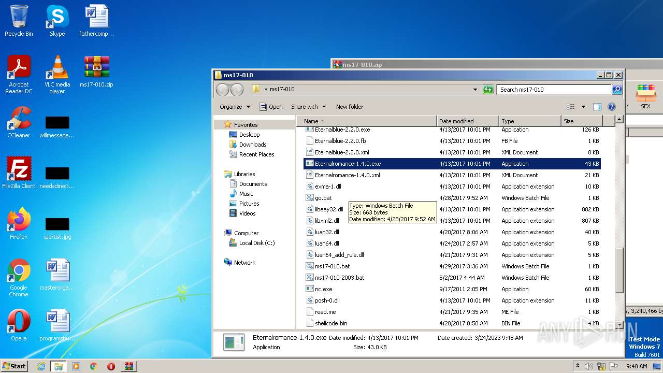The image size is (663, 373).
Task: Open the Pictures library
Action: (x=249, y=204)
